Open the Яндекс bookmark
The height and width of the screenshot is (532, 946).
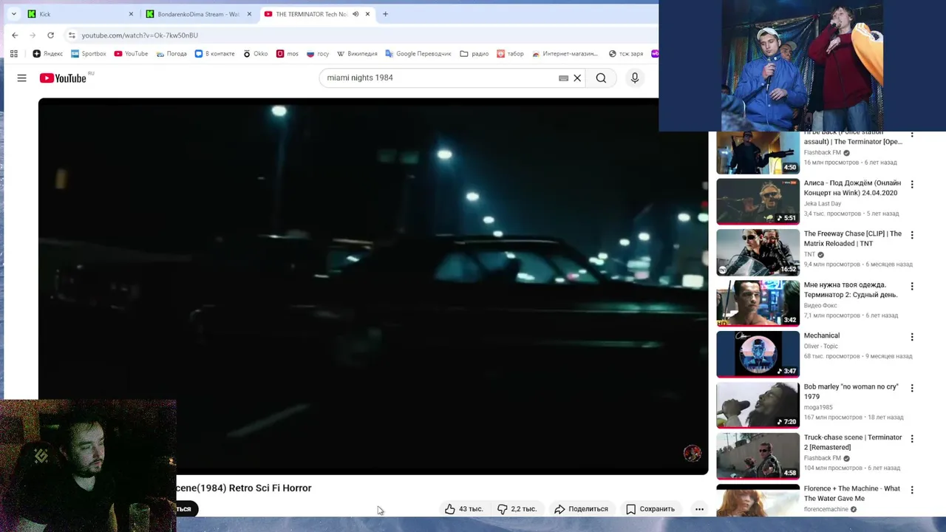pos(48,53)
